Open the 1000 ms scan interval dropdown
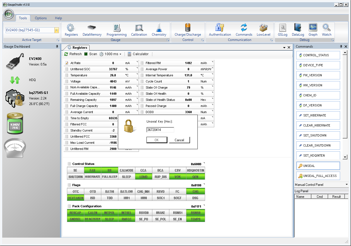 [120, 54]
